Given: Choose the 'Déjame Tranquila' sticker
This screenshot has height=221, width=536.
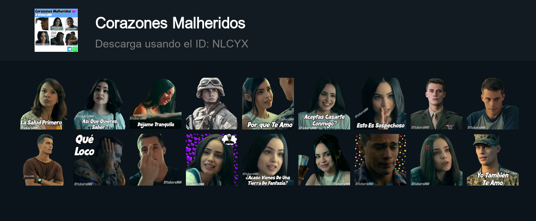Looking at the screenshot, I should coord(156,104).
